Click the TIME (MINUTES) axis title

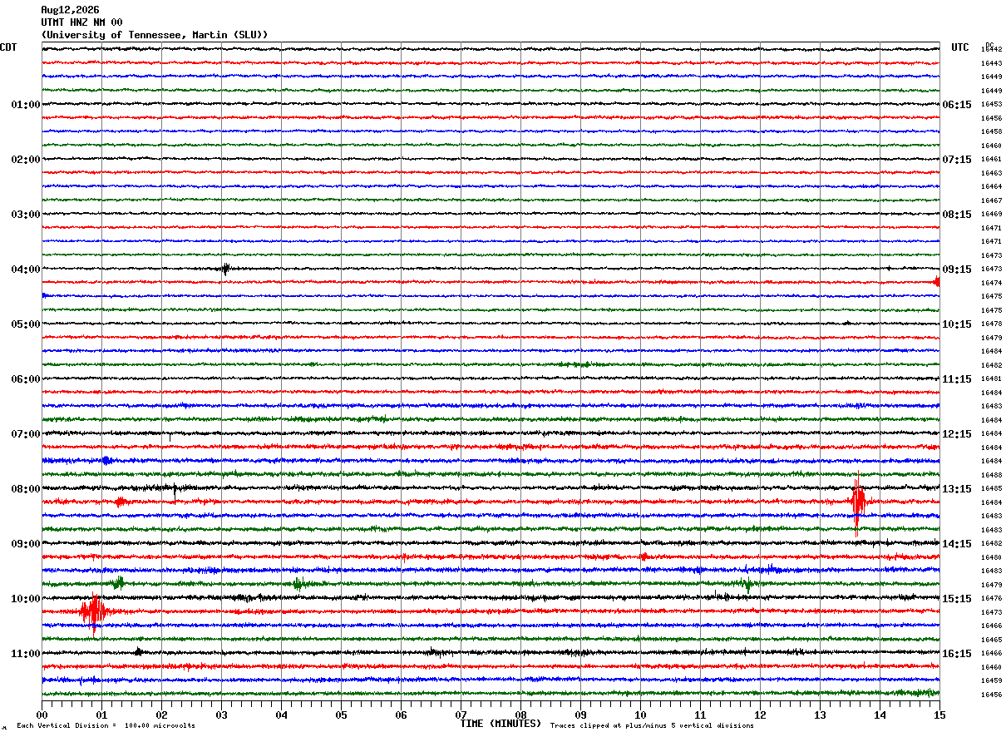[x=501, y=724]
